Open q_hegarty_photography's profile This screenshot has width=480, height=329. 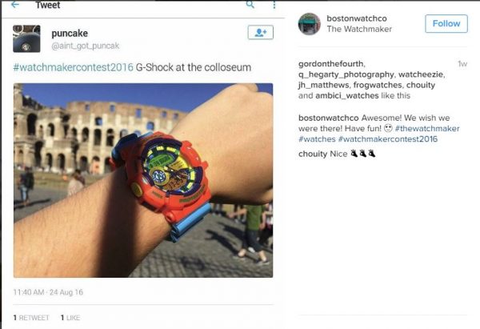(346, 74)
